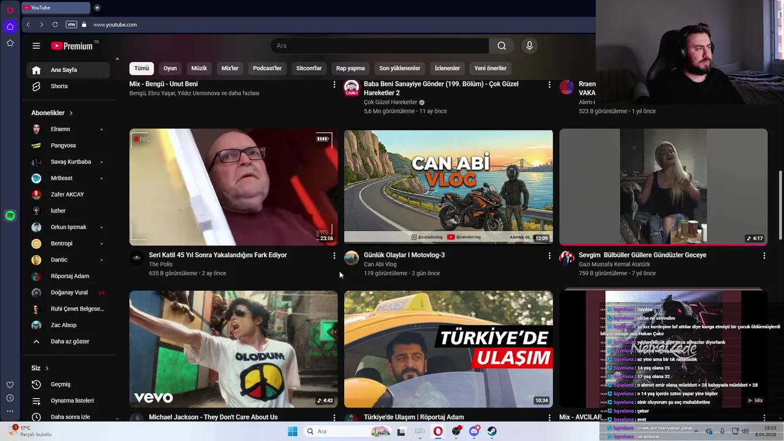Open options for Michael Jackson video
This screenshot has height=441, width=784.
pyautogui.click(x=334, y=418)
